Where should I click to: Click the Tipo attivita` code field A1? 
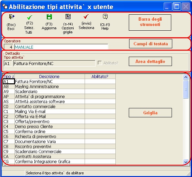point(8,63)
